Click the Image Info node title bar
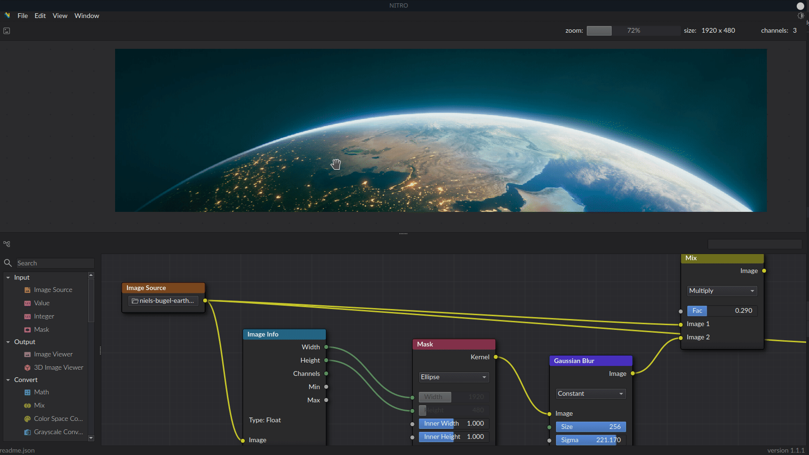Viewport: 809px width, 455px height. pos(284,334)
